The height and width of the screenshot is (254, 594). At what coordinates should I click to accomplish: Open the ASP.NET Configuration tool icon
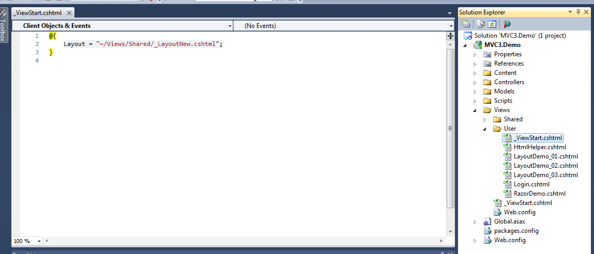507,24
